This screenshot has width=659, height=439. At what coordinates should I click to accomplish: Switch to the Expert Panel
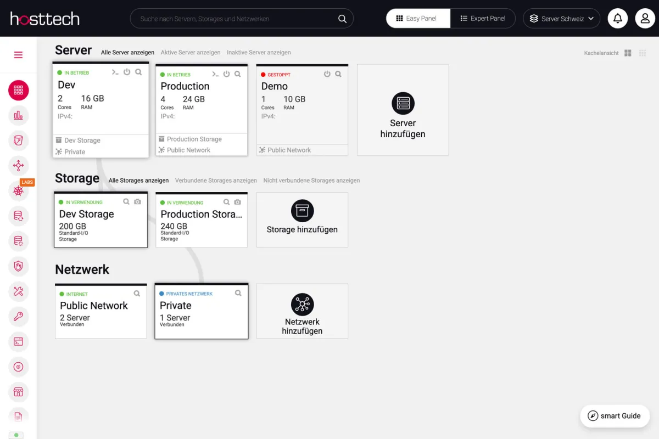point(483,19)
